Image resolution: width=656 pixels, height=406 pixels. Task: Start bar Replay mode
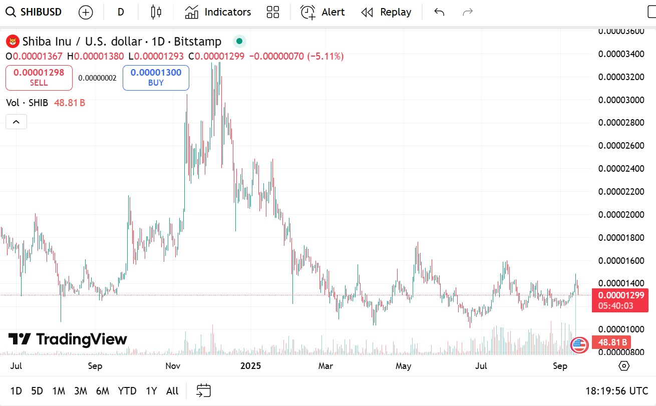point(386,12)
